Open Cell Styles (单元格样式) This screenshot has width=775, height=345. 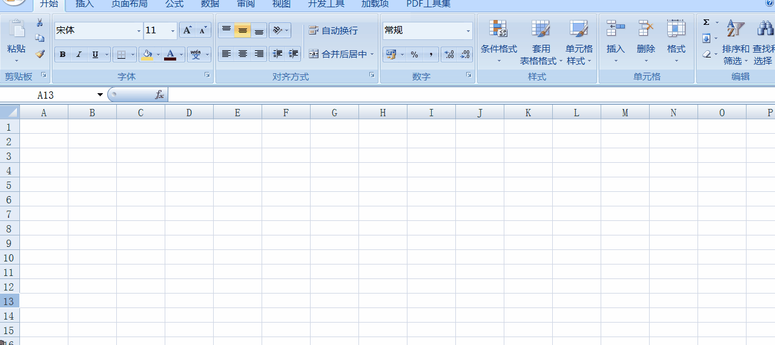(x=579, y=42)
